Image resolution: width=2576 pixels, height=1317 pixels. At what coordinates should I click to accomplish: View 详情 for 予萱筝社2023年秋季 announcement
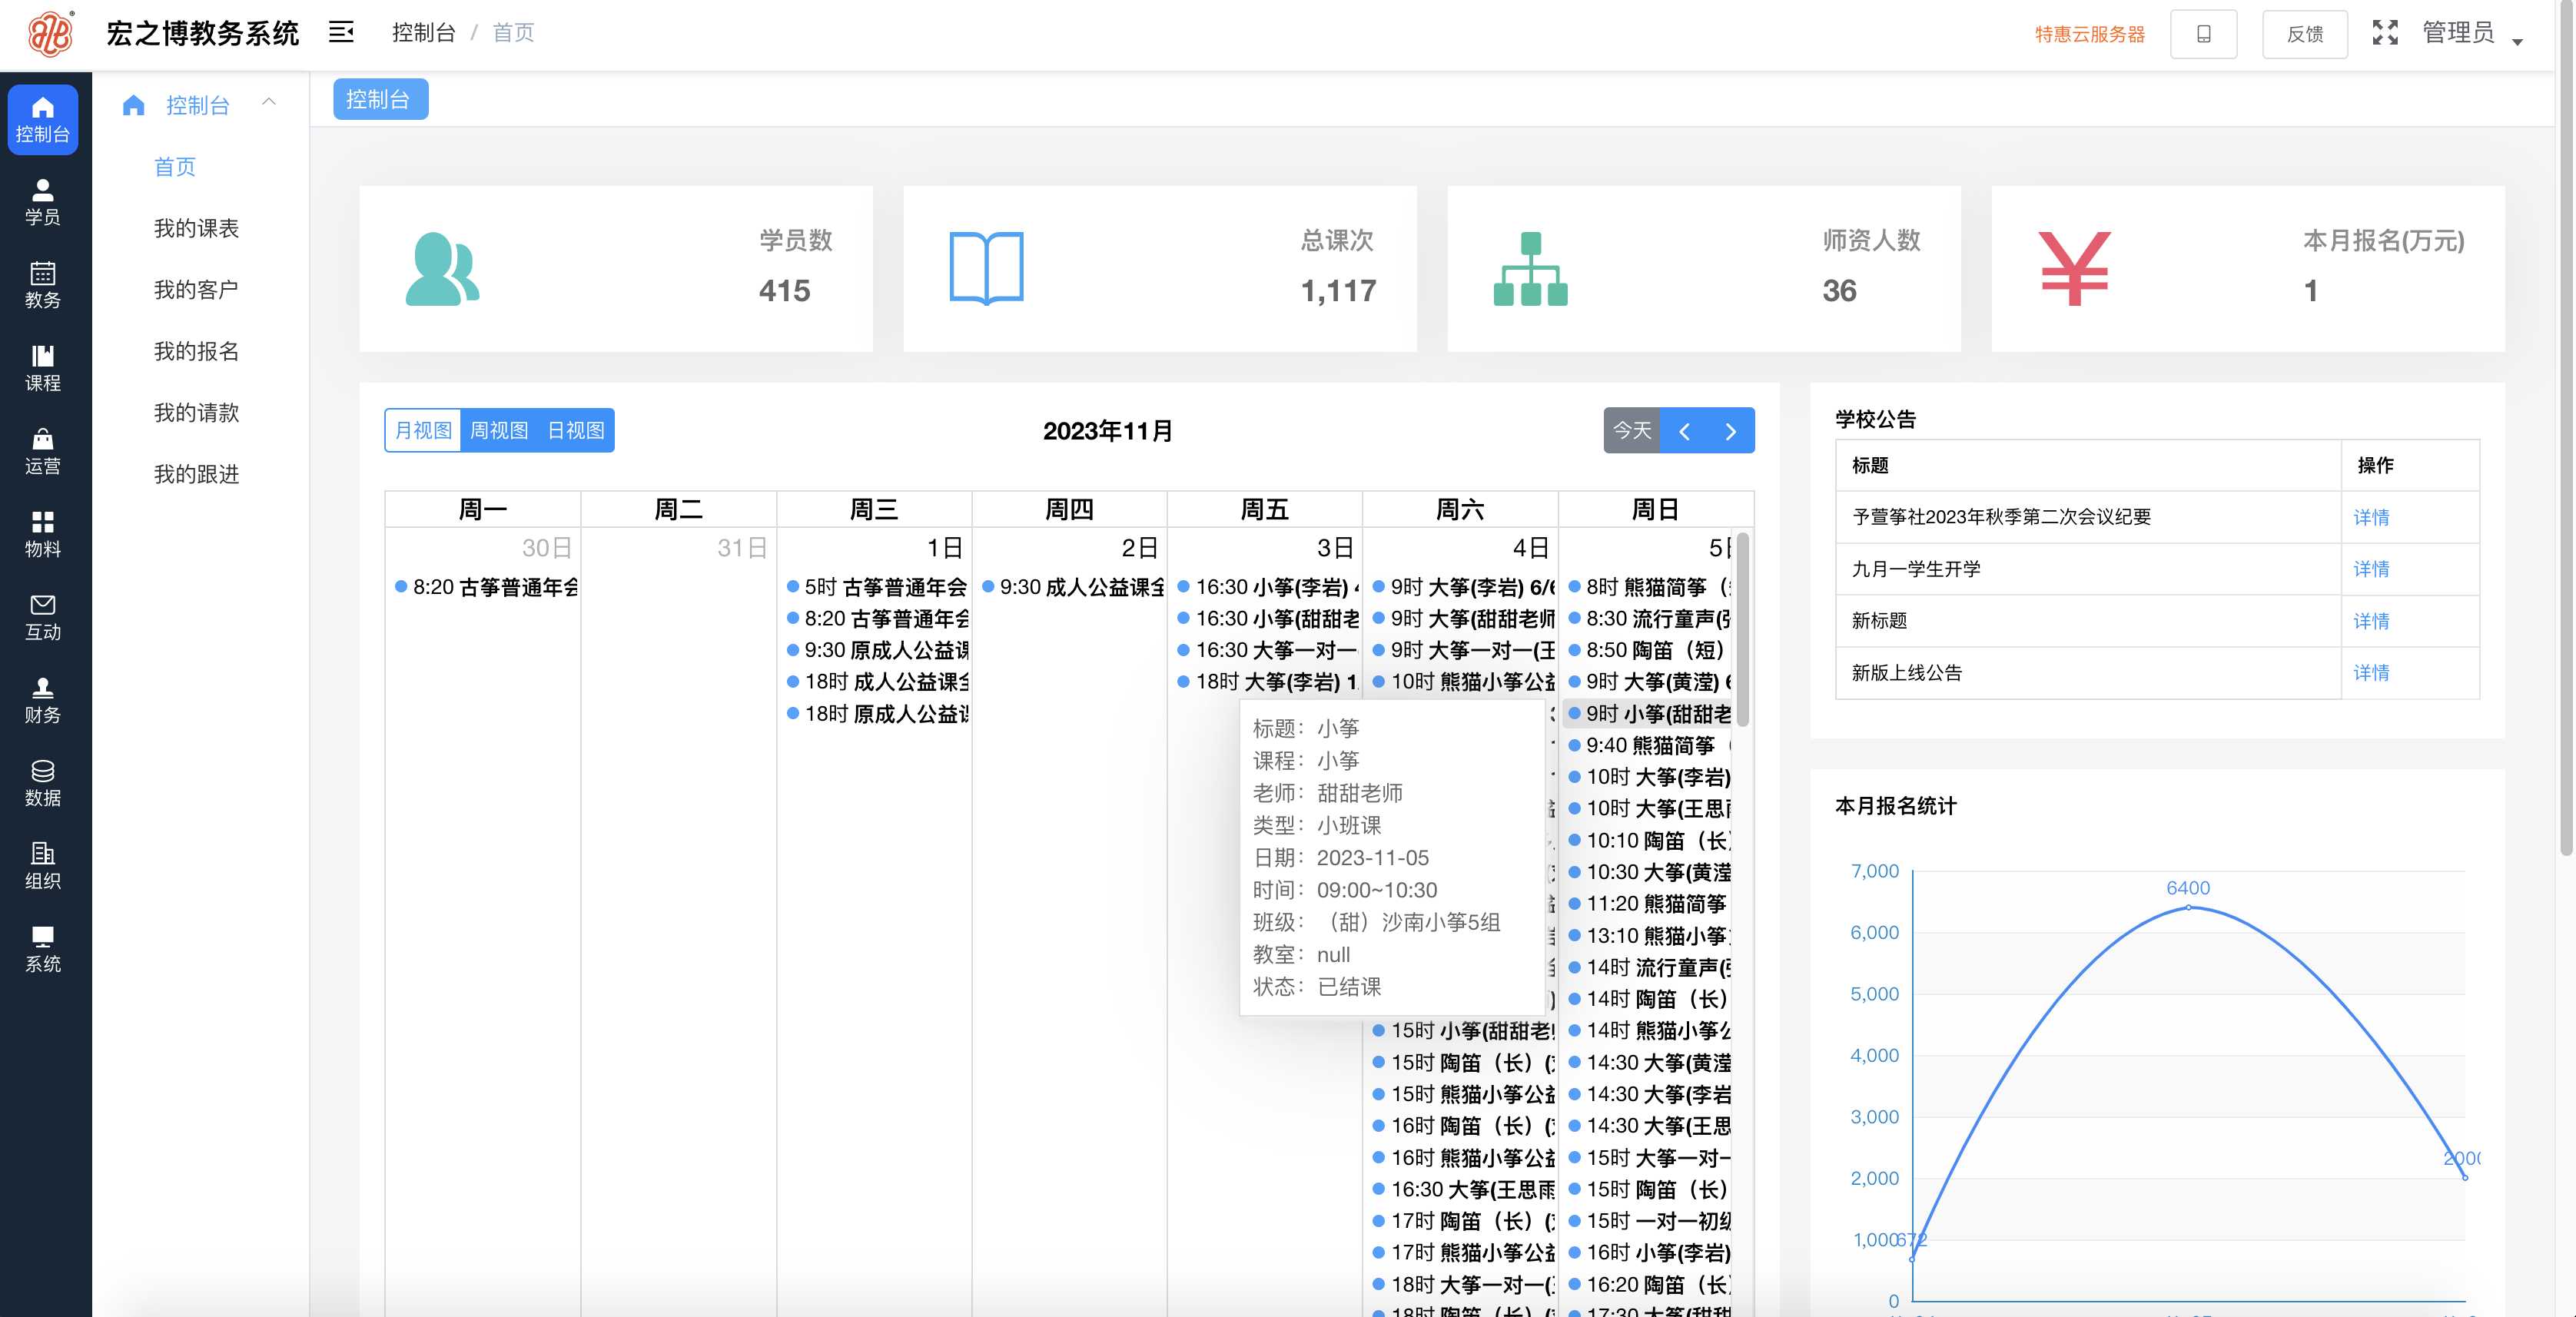[x=2371, y=517]
